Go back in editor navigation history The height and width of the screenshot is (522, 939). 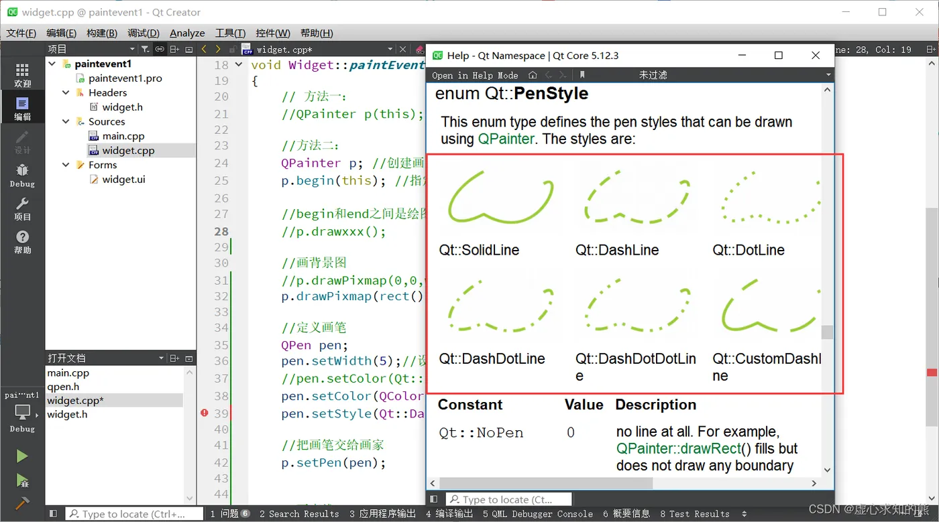tap(204, 49)
